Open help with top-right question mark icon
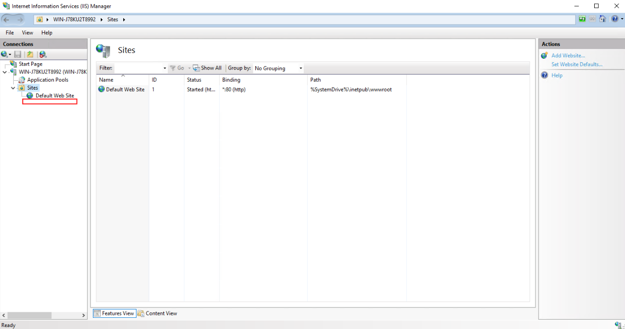The image size is (625, 329). [614, 19]
